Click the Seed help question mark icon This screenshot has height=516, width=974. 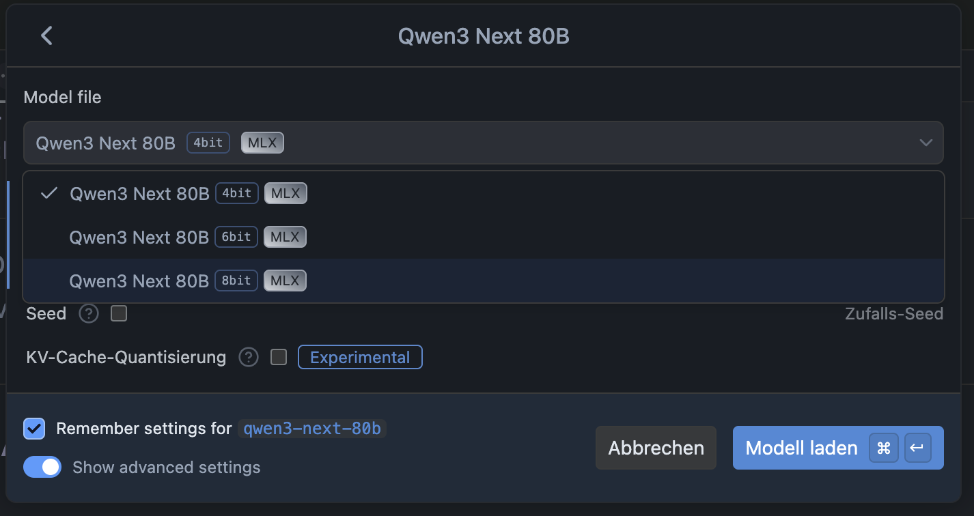tap(89, 314)
